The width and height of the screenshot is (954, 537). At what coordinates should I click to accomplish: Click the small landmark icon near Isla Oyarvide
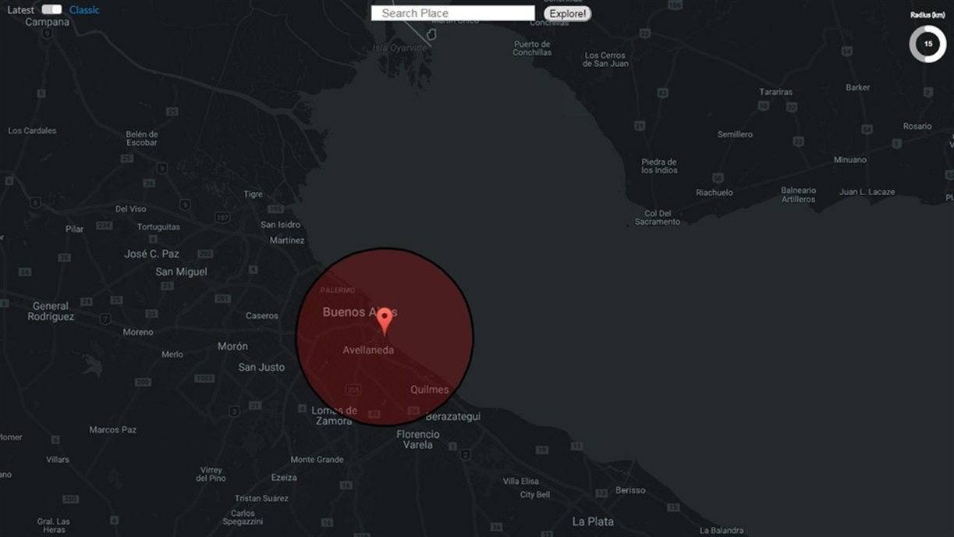(431, 34)
